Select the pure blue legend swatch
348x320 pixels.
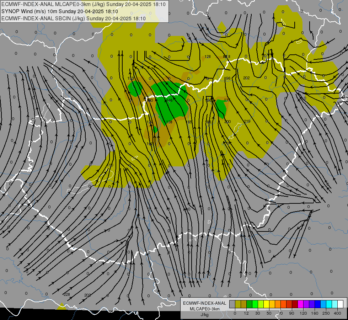point(317,304)
